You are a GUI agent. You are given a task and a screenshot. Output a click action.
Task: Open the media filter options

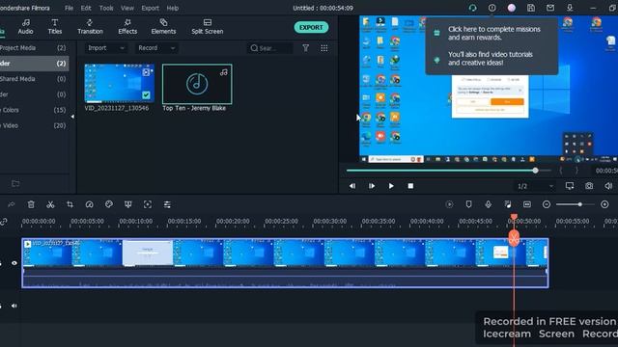305,48
